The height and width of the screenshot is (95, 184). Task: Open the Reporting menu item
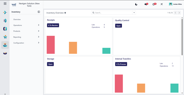(26, 37)
